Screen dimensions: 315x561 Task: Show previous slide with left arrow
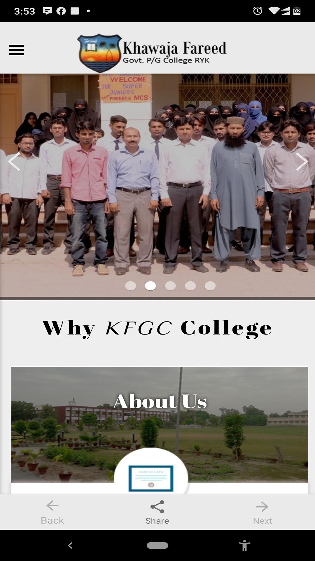pos(14,161)
